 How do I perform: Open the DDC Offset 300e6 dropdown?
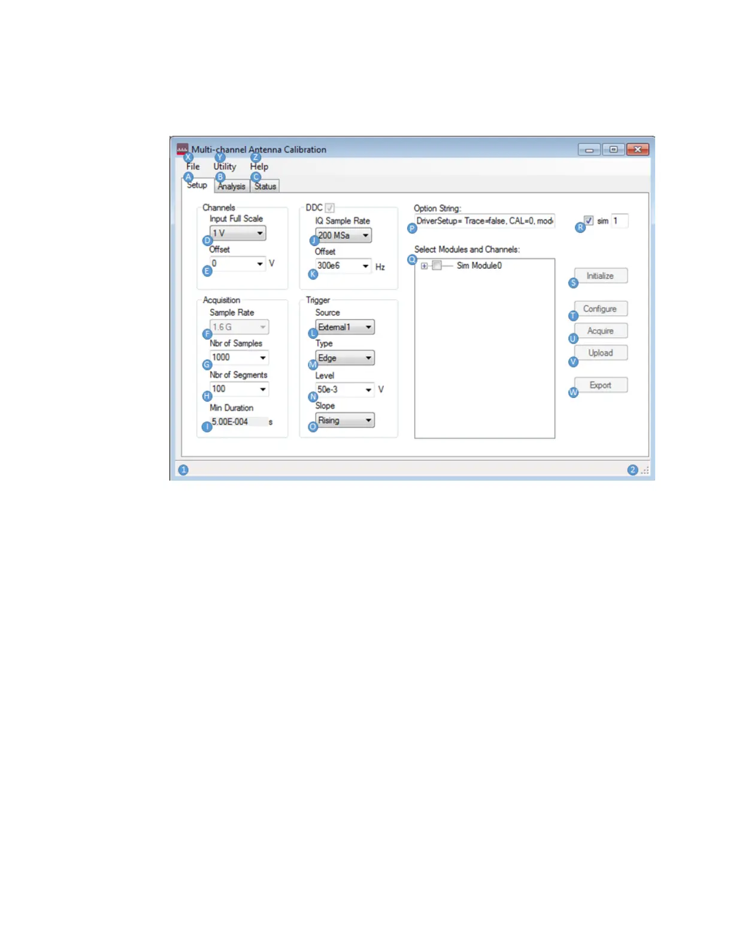(344, 266)
